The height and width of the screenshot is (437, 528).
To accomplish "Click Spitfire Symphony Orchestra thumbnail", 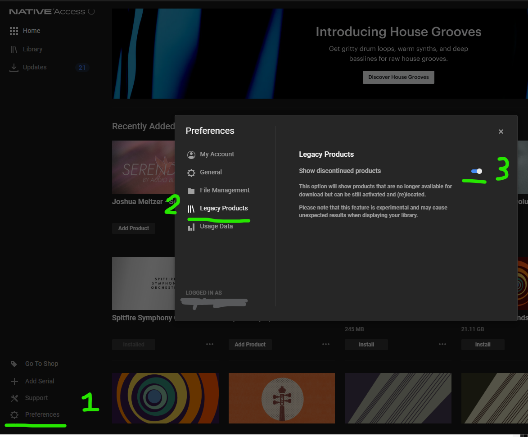I will (x=144, y=283).
